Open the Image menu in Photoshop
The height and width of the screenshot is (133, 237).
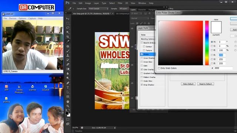pos(88,3)
